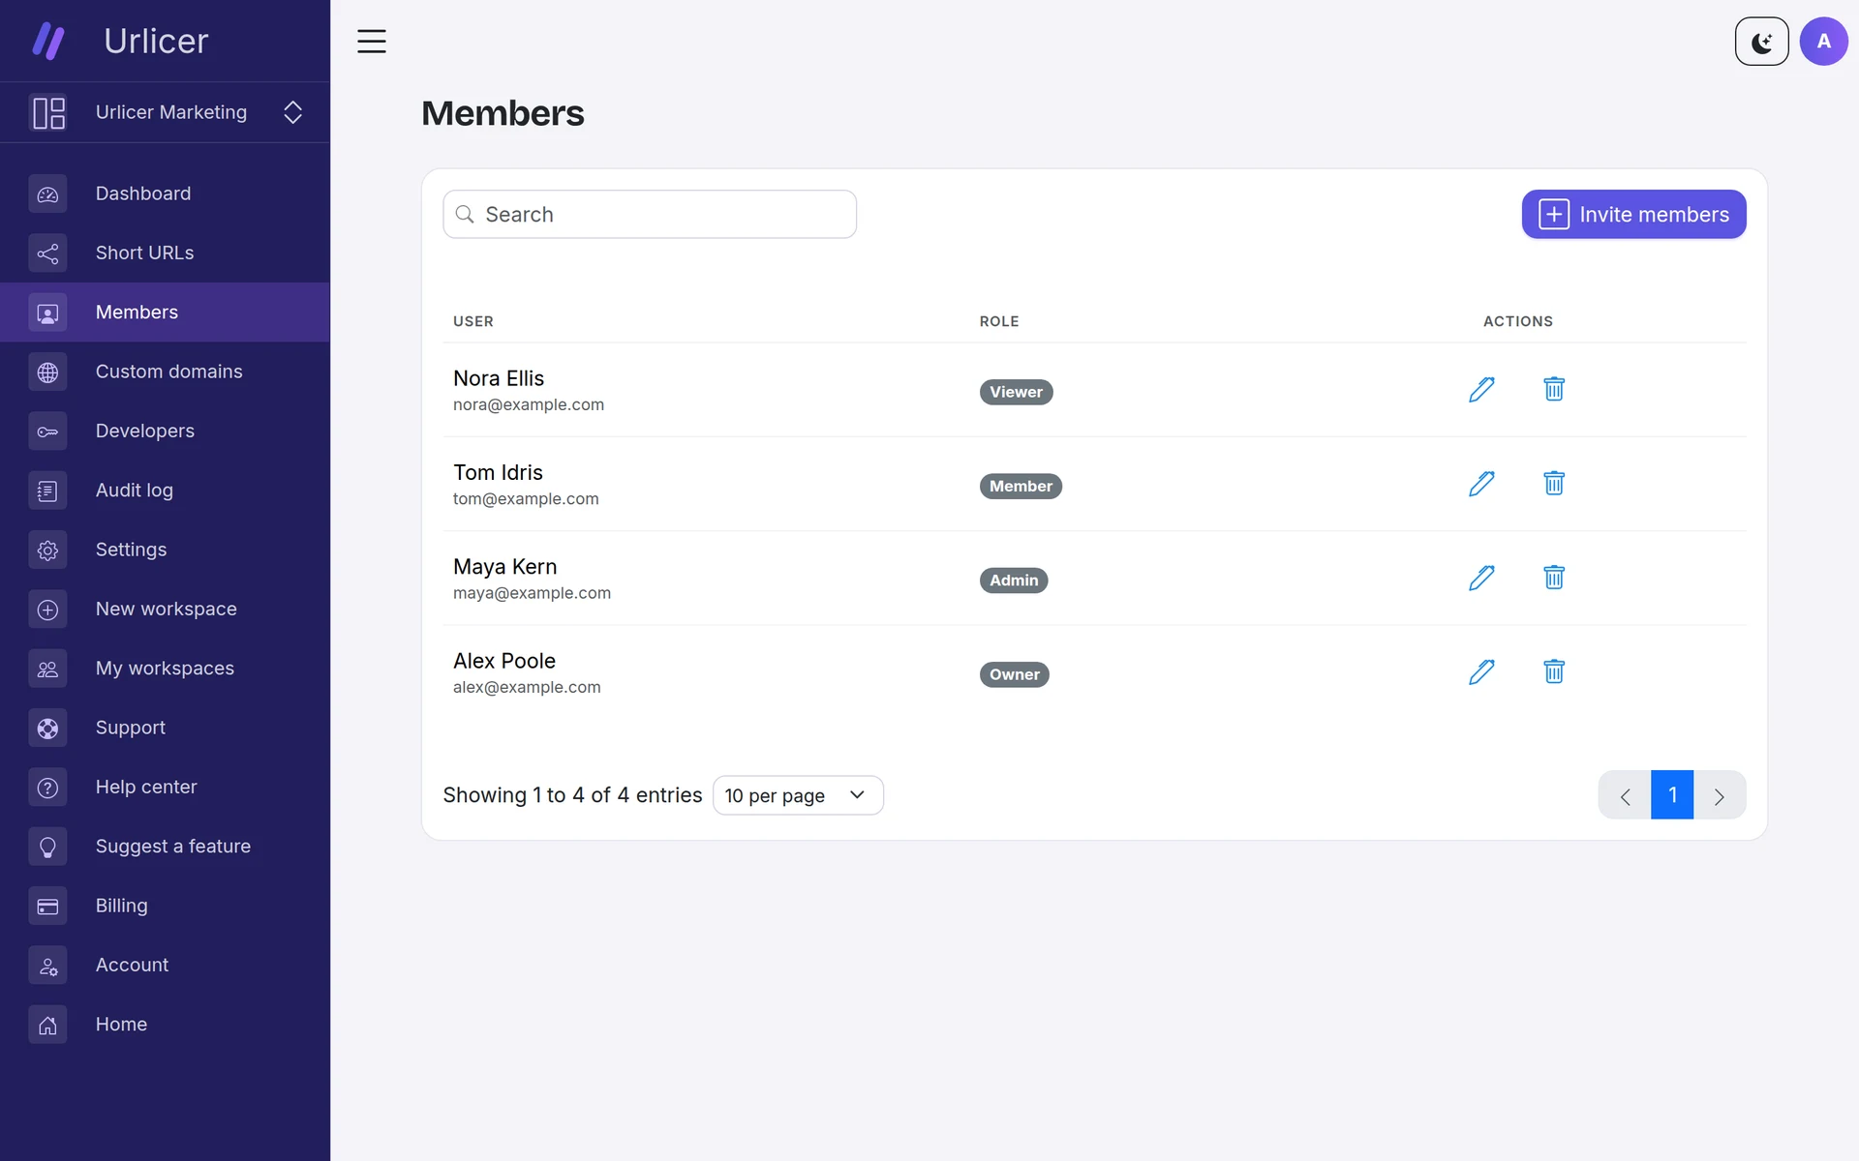The image size is (1859, 1161).
Task: Edit Alex Poole with pencil icon
Action: click(x=1481, y=671)
